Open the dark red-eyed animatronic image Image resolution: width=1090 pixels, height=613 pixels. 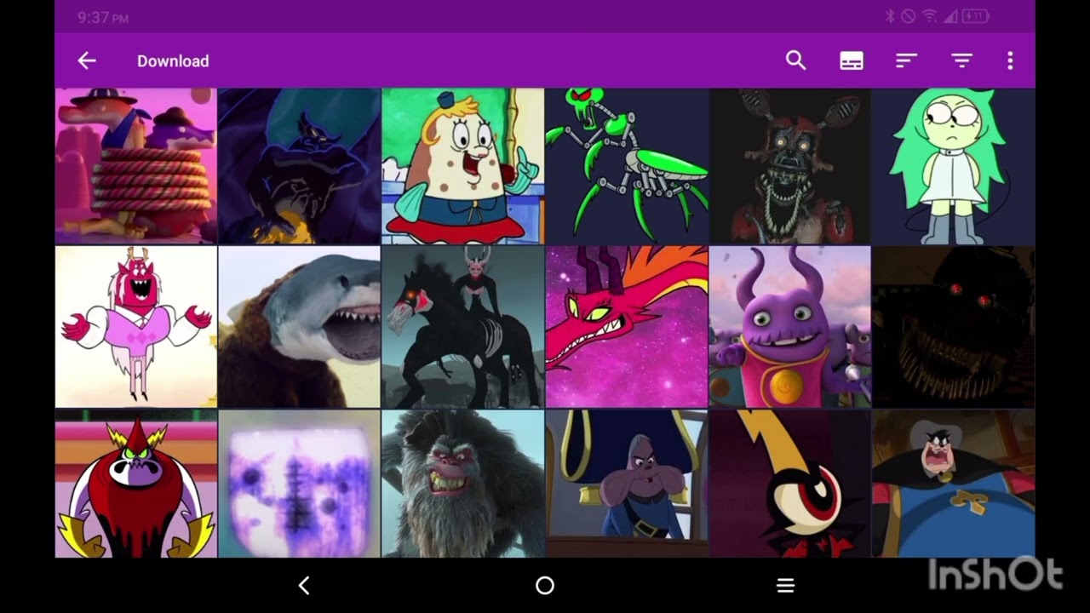point(954,327)
